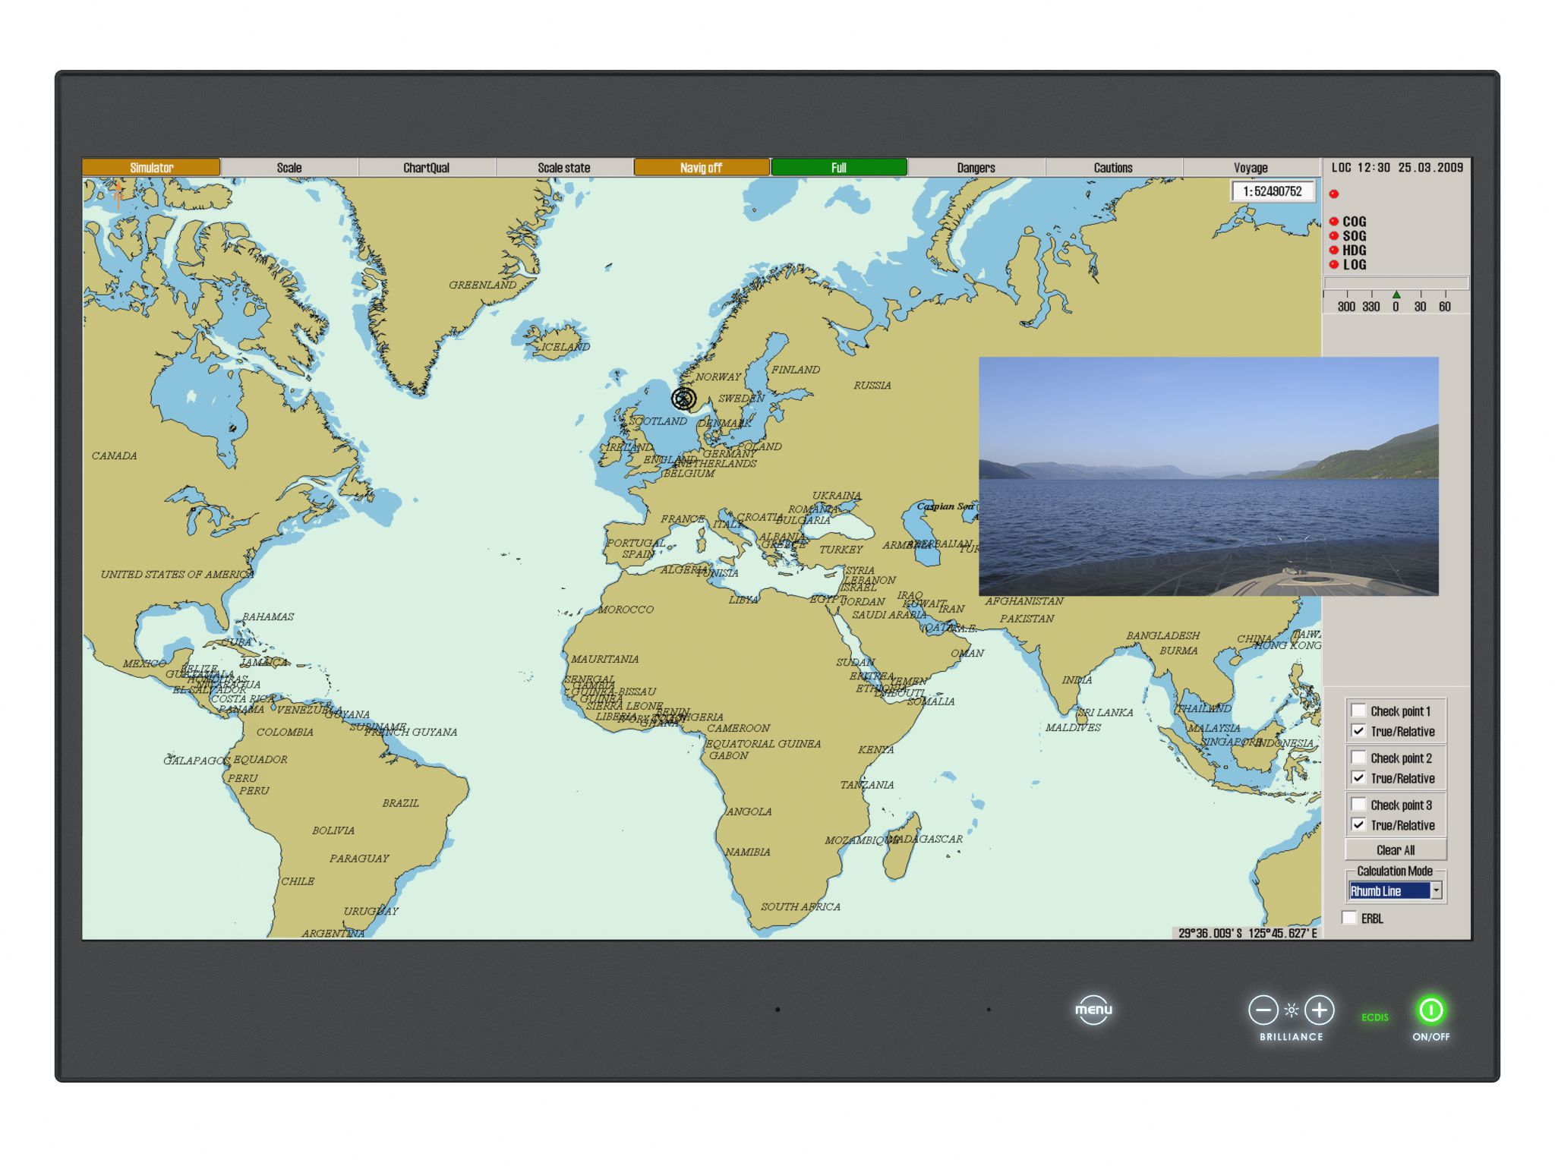The image size is (1555, 1166).
Task: Toggle True/Relative under Check point 3
Action: (x=1358, y=825)
